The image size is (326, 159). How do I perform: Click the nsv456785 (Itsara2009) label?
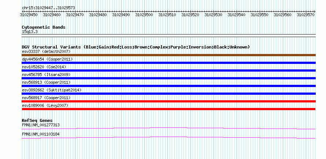[46, 75]
